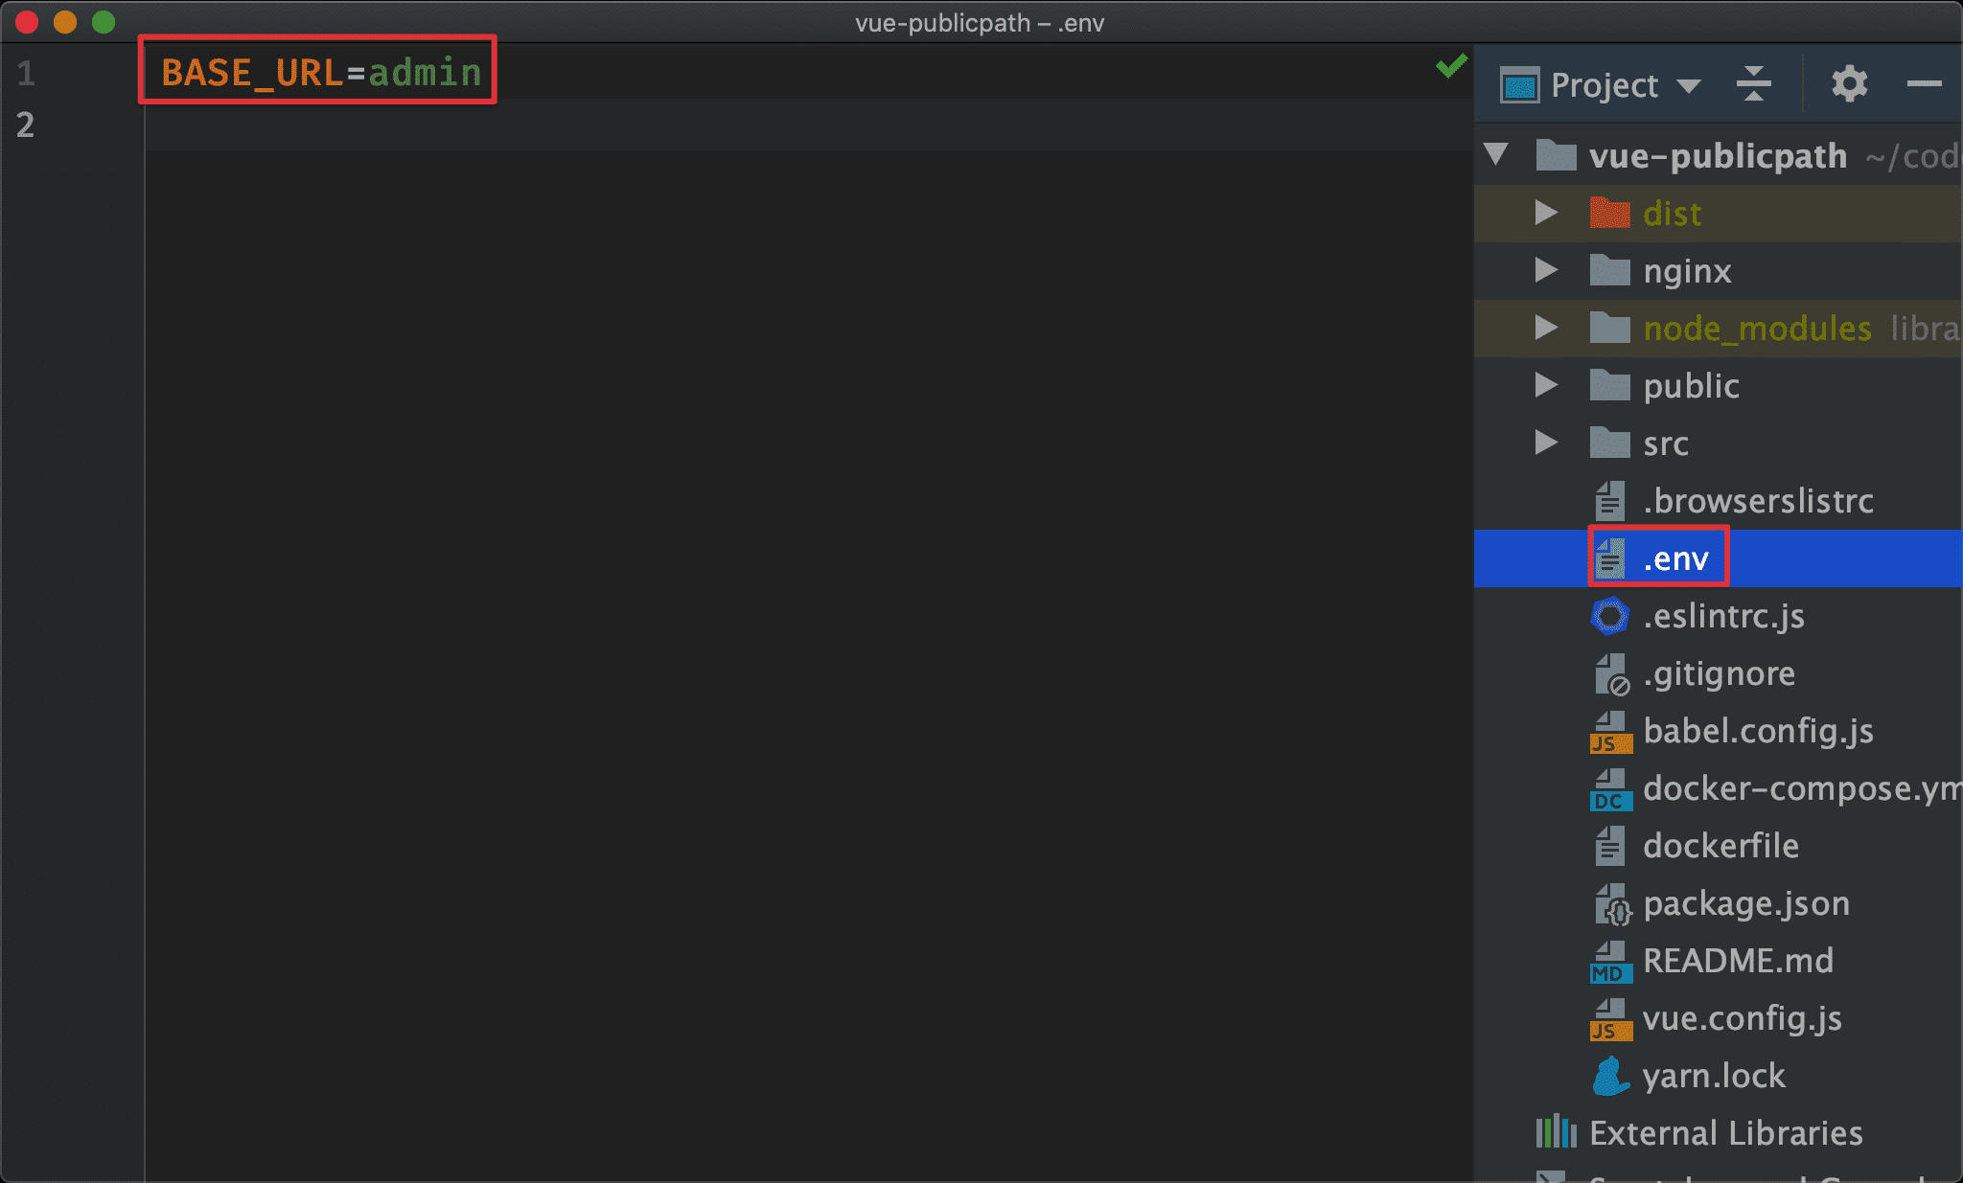The image size is (1963, 1183).
Task: Click the yellow macOS minimize button
Action: [65, 21]
